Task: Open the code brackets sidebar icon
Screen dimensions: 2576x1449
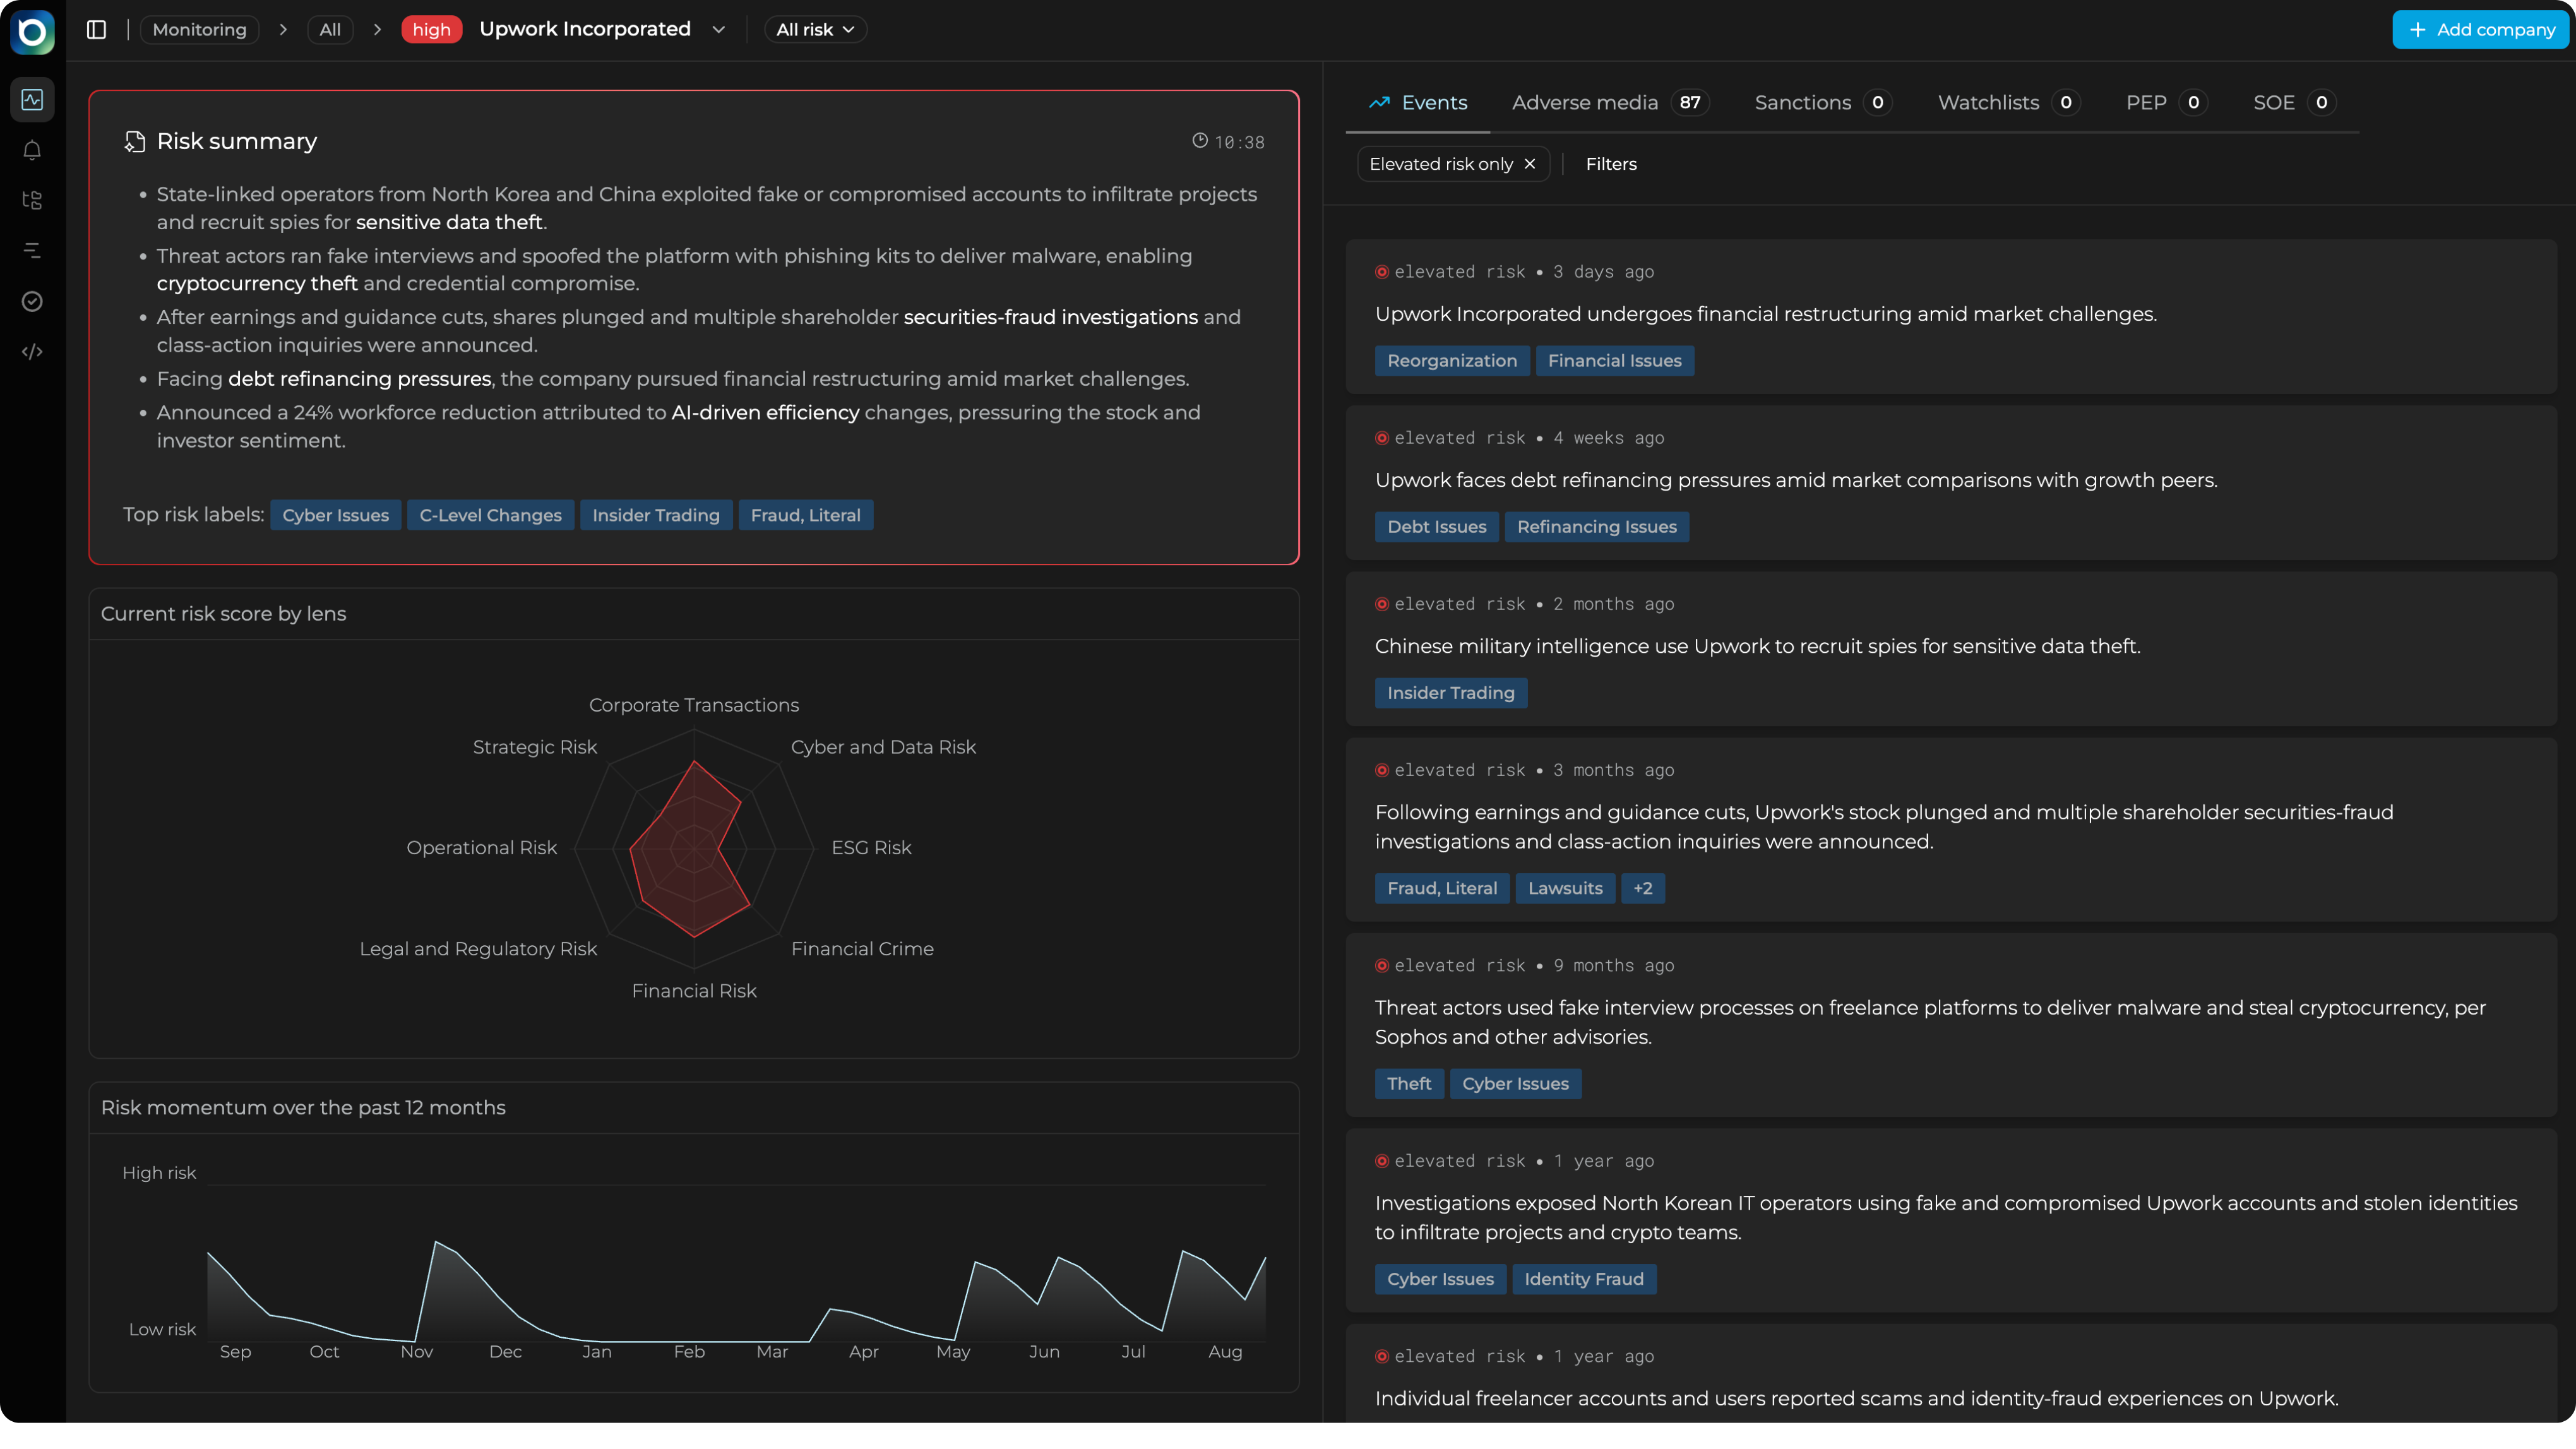Action: (x=32, y=351)
